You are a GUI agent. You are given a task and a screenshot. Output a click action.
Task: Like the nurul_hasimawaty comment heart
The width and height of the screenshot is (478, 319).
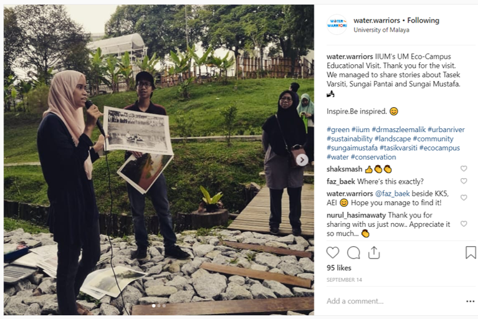click(464, 224)
